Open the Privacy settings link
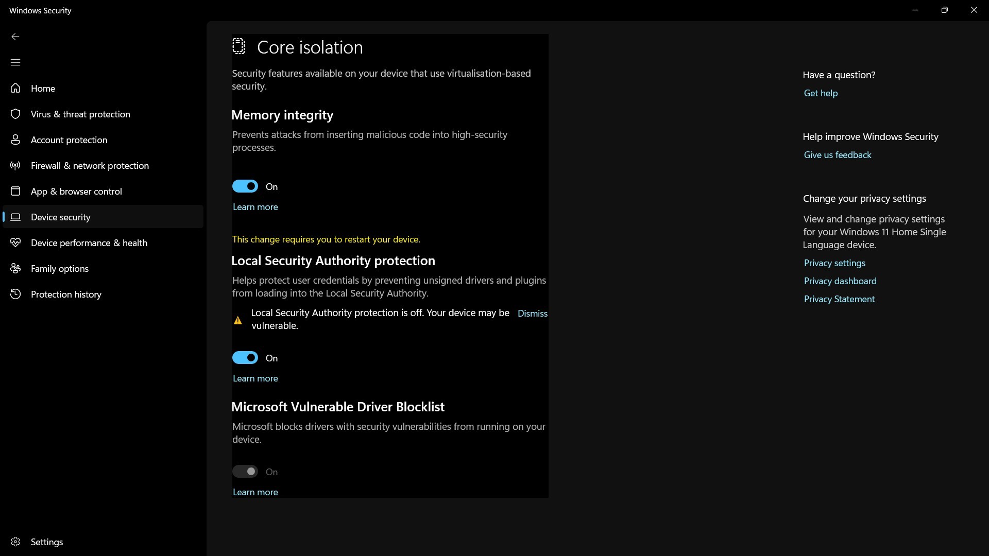Image resolution: width=989 pixels, height=556 pixels. click(834, 263)
